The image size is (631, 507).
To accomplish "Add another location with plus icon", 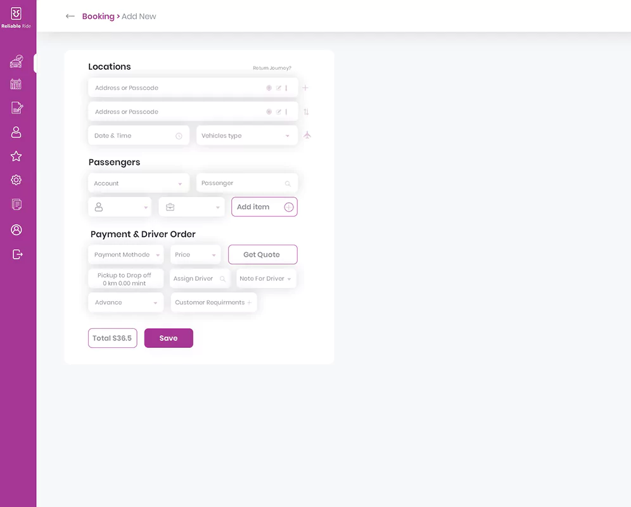I will (305, 88).
